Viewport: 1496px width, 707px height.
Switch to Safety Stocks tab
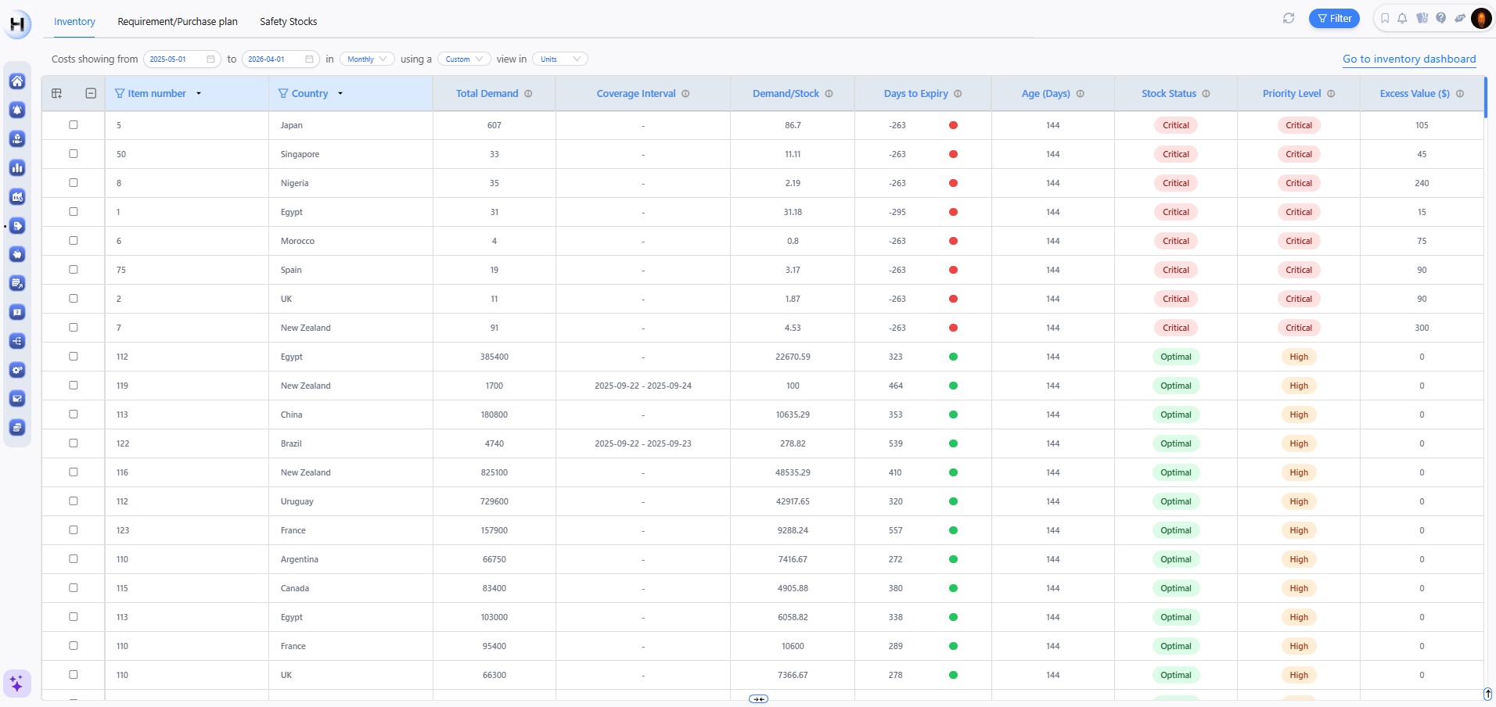coord(288,22)
